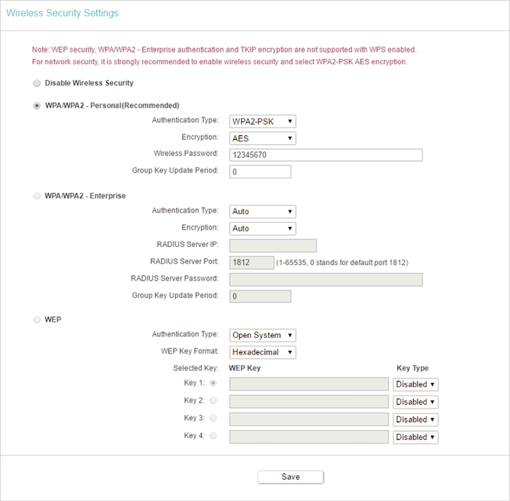Choose the WPA/WPA2 - Enterprise radio button
The height and width of the screenshot is (501, 510).
click(37, 196)
